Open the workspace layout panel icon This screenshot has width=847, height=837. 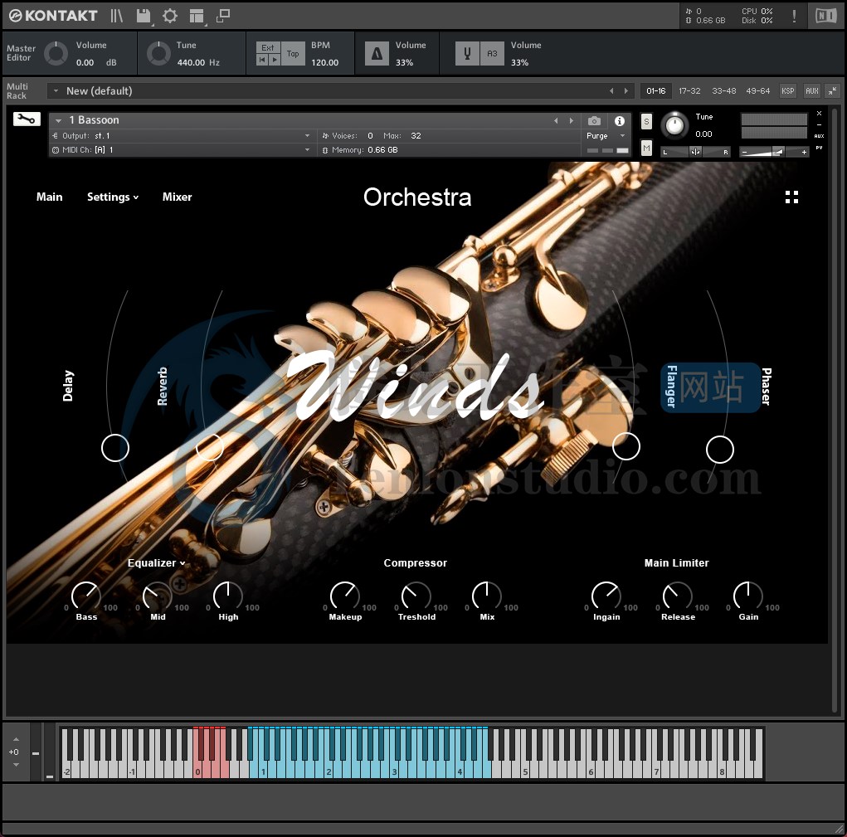[x=196, y=17]
